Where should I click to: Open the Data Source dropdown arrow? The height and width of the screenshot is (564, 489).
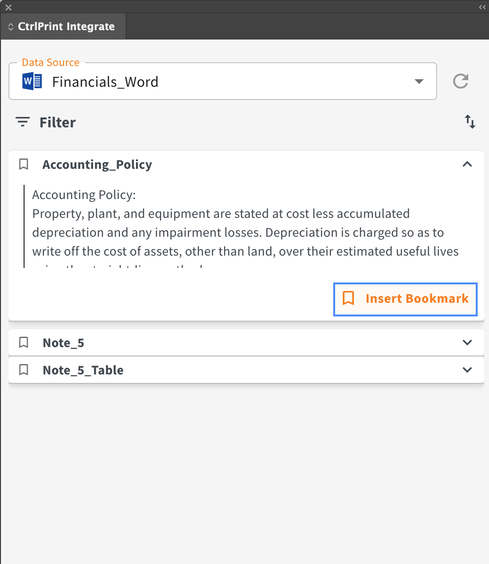point(419,81)
